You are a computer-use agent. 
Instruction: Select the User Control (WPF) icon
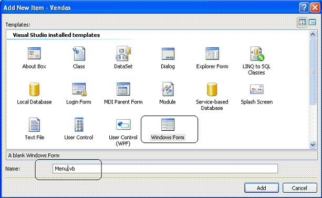pos(123,124)
